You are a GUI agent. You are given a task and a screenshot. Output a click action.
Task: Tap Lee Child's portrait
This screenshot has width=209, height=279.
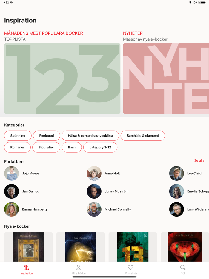click(x=176, y=173)
